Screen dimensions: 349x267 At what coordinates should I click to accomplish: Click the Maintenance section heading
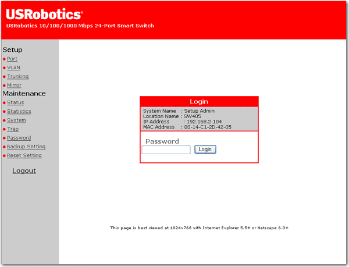click(x=24, y=94)
